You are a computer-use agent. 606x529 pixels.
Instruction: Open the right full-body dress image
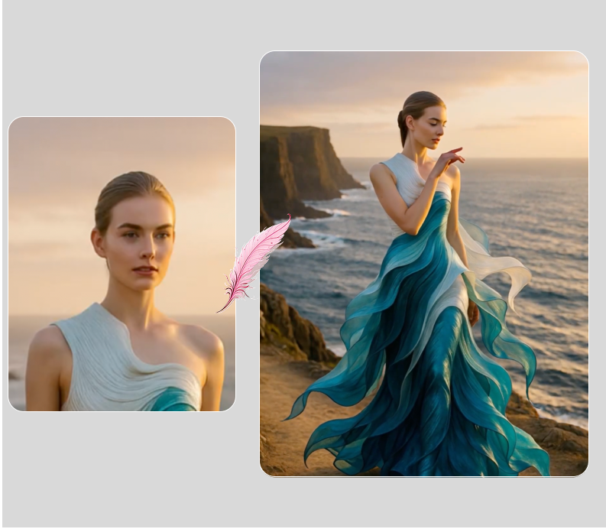pyautogui.click(x=423, y=264)
